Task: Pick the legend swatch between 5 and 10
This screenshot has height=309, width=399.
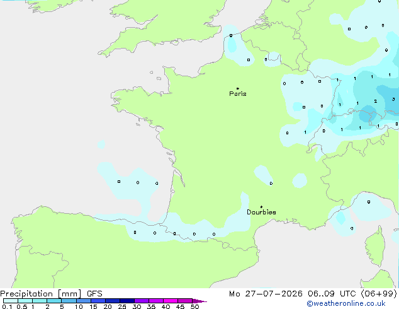Action: click(x=69, y=301)
